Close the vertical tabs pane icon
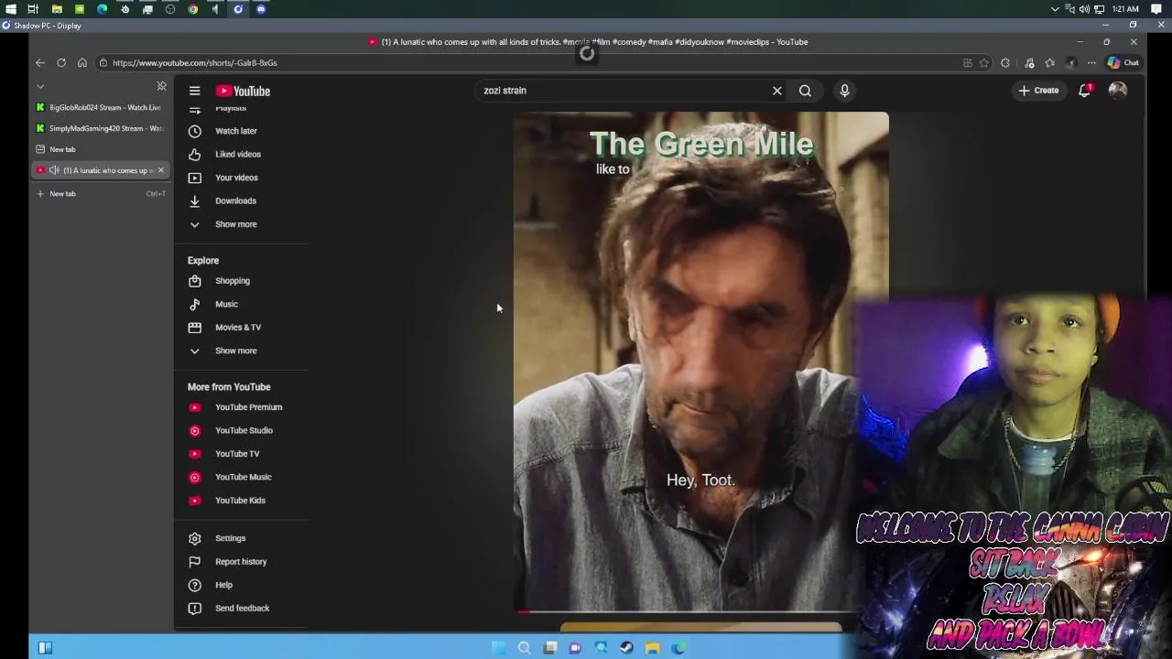The width and height of the screenshot is (1172, 659). point(162,86)
